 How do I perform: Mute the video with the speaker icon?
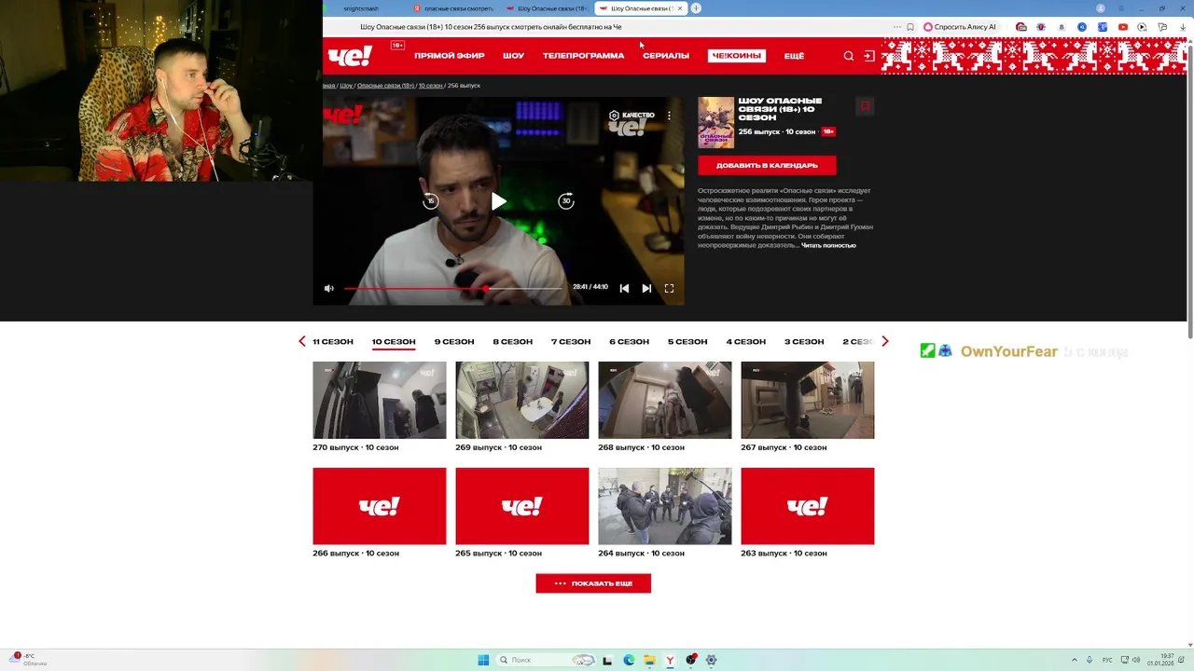pyautogui.click(x=328, y=288)
